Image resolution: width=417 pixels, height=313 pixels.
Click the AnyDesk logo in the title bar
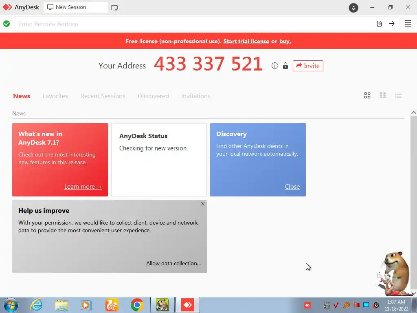tap(7, 7)
